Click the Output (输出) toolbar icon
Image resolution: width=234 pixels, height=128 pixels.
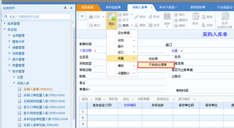91,25
